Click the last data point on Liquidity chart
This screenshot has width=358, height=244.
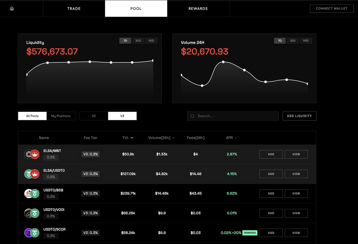153,60
